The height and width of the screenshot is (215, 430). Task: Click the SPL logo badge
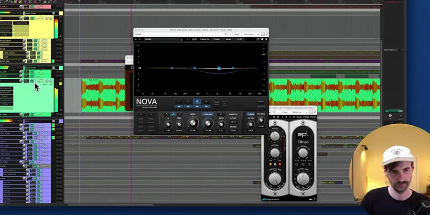(303, 134)
